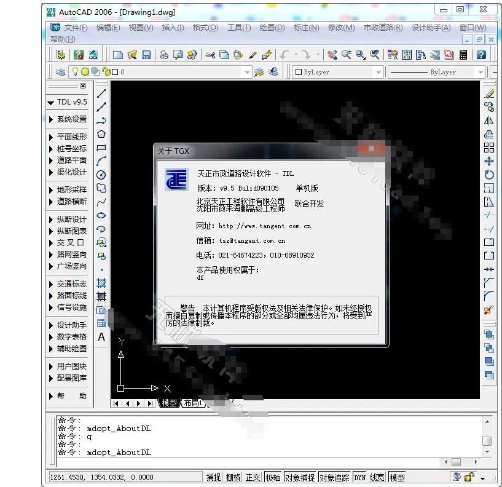Select the Rotate modify tool
Image resolution: width=502 pixels, height=487 pixels.
pyautogui.click(x=489, y=175)
